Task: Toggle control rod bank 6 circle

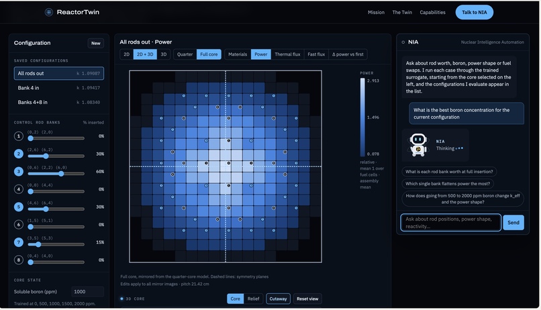Action: click(19, 225)
